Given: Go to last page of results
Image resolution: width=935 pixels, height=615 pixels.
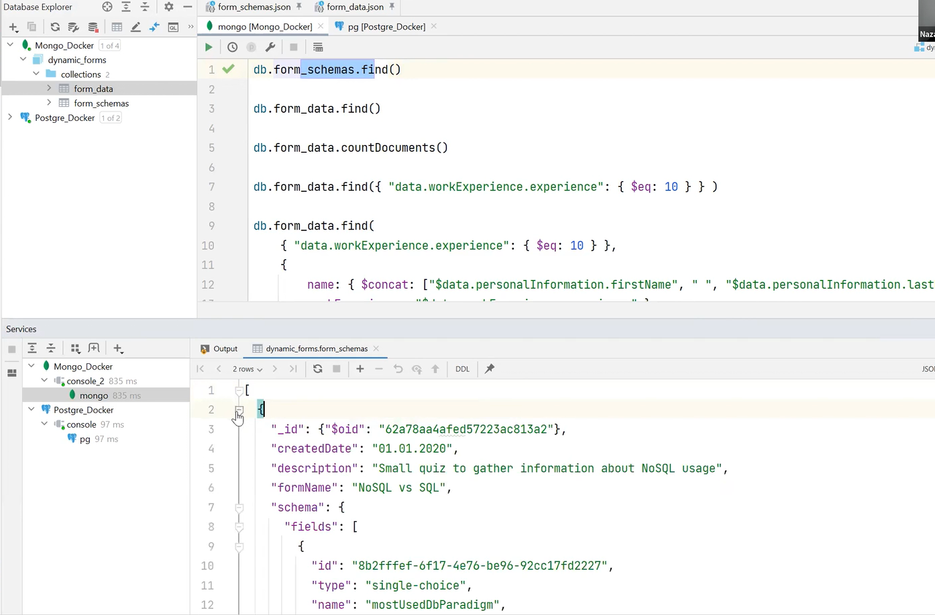Looking at the screenshot, I should pyautogui.click(x=293, y=369).
